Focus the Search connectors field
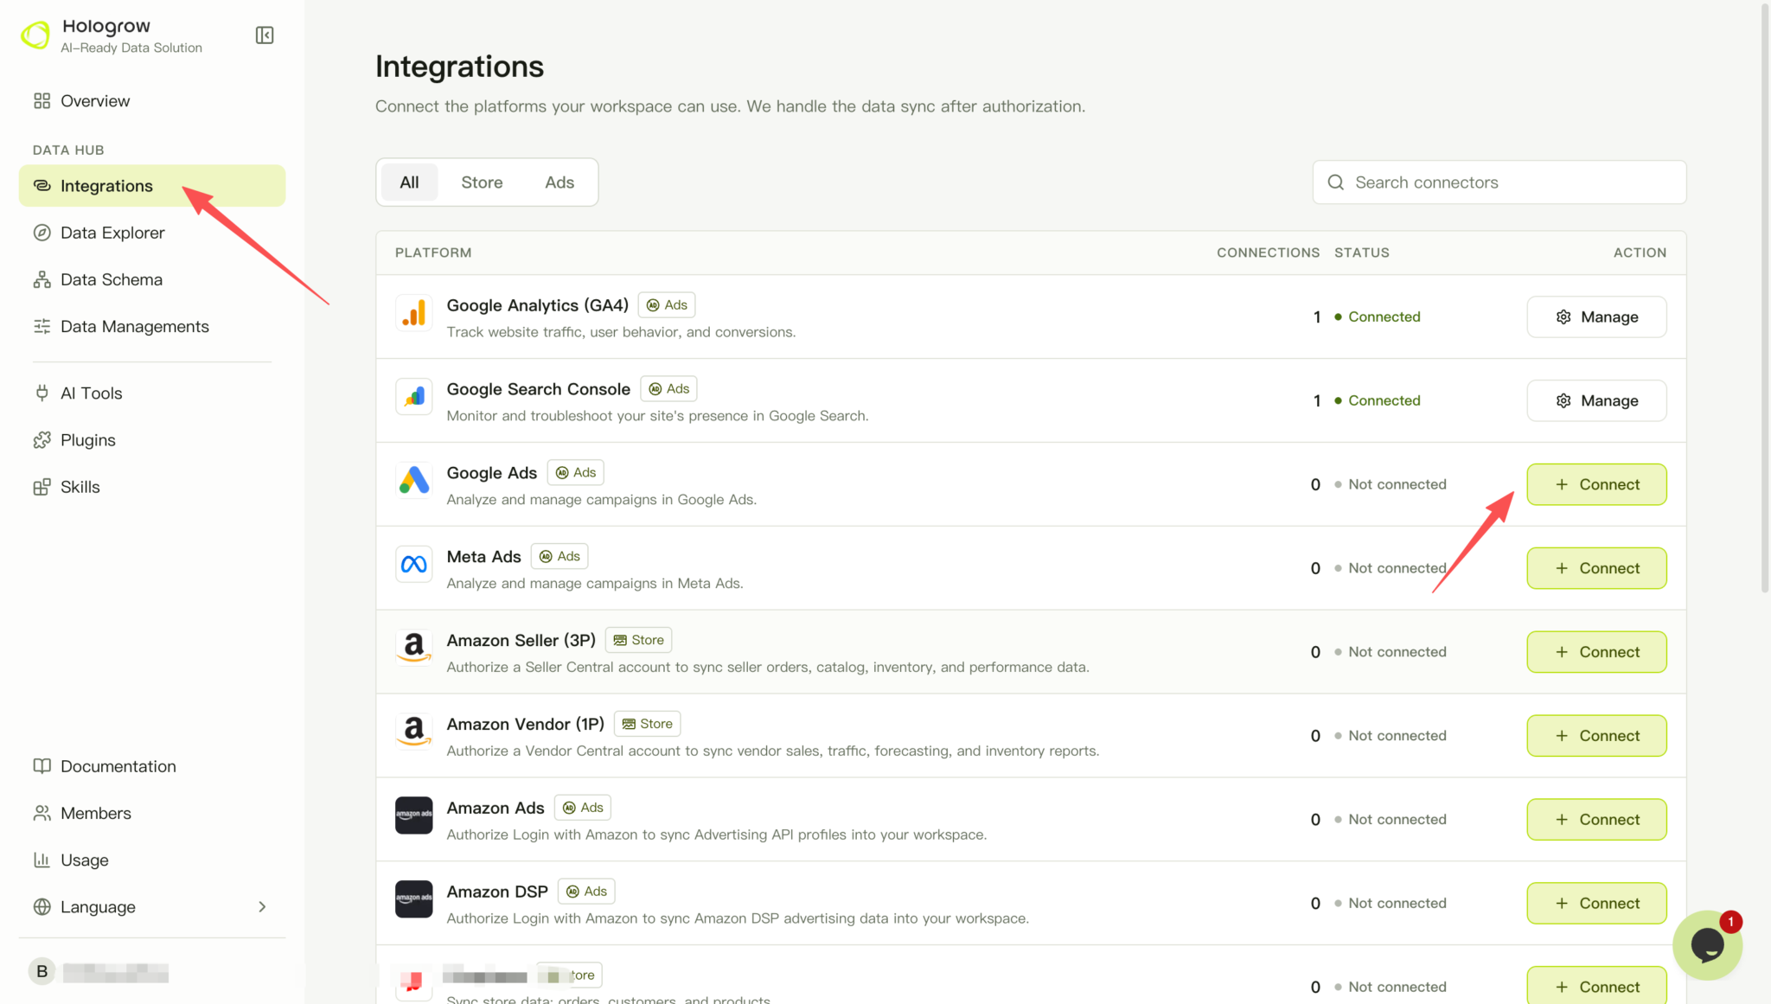This screenshot has height=1004, width=1771. [1499, 182]
